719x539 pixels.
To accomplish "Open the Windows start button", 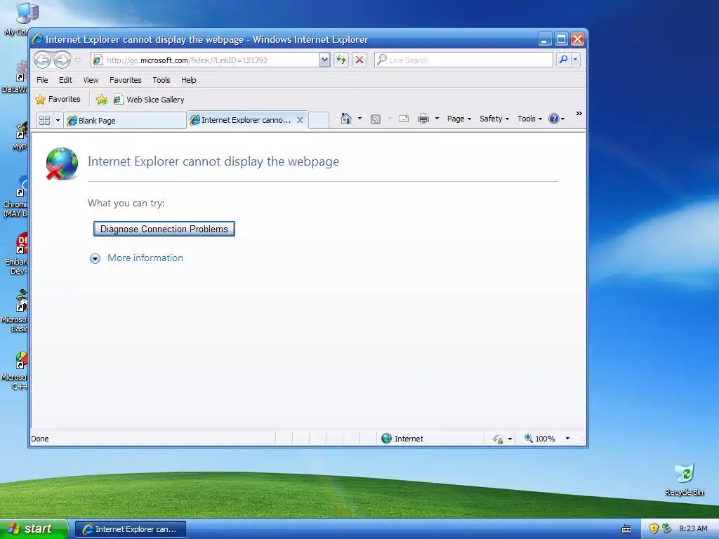I will [34, 529].
